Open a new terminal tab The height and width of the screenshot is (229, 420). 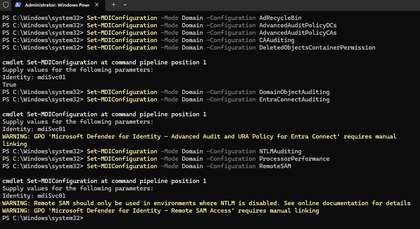(114, 5)
